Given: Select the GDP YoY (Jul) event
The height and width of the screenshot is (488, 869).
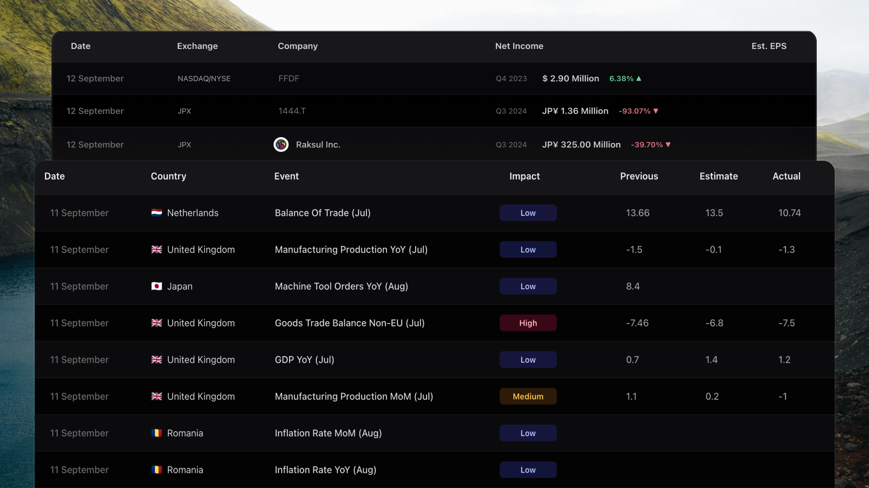Looking at the screenshot, I should (304, 359).
